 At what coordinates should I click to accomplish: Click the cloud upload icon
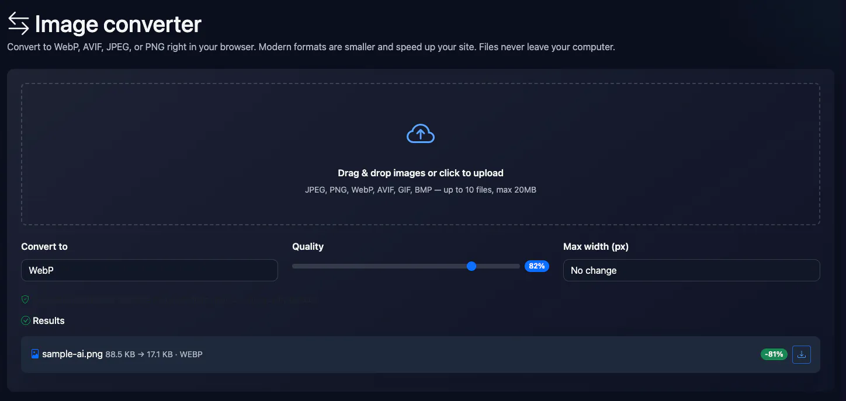tap(421, 134)
